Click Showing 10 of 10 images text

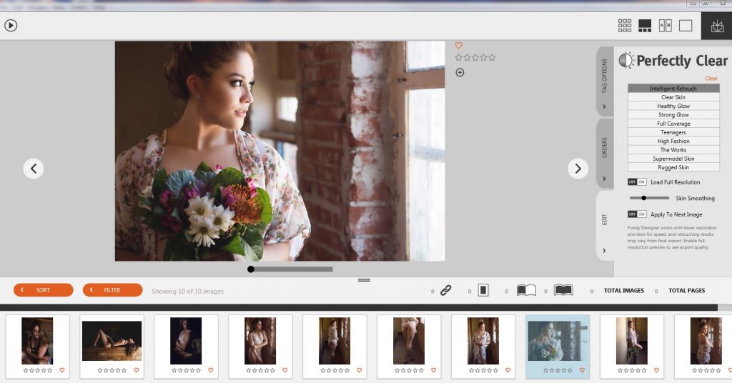coord(188,291)
